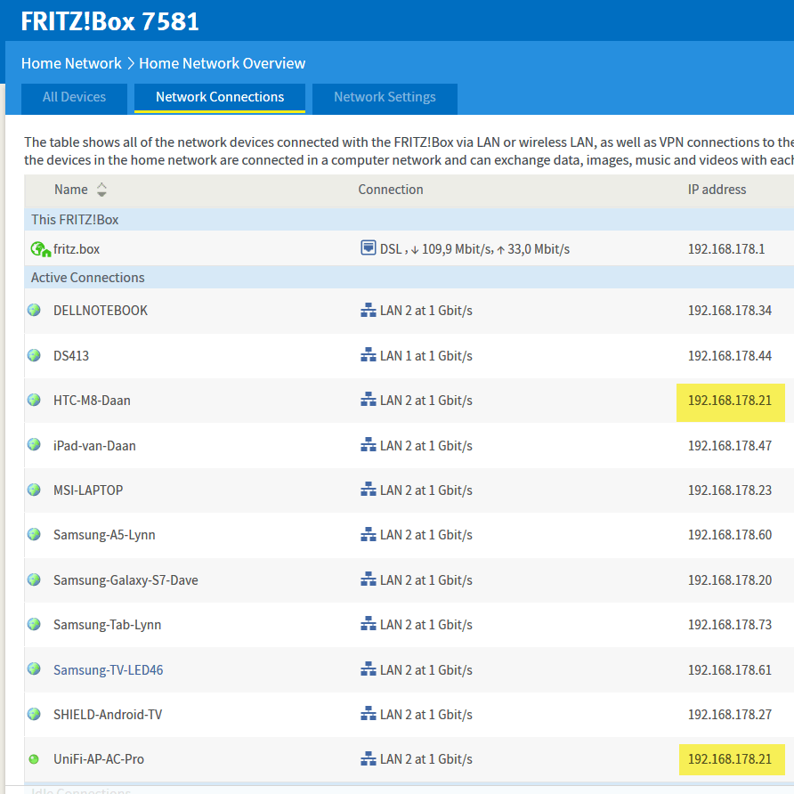
Task: Sort the table by Name column arrows
Action: tap(101, 190)
